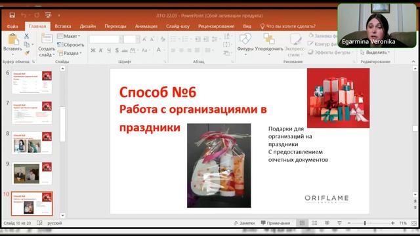Click the Создать слайд new slide icon
Image resolution: width=420 pixels, height=236 pixels.
pos(47,39)
